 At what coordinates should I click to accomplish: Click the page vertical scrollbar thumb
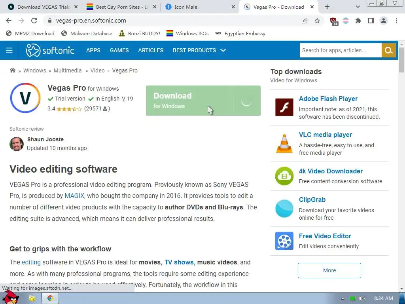pos(401,60)
